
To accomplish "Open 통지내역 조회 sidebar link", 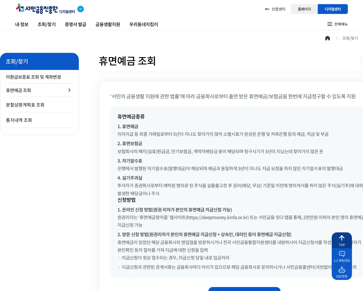I will tap(19, 120).
